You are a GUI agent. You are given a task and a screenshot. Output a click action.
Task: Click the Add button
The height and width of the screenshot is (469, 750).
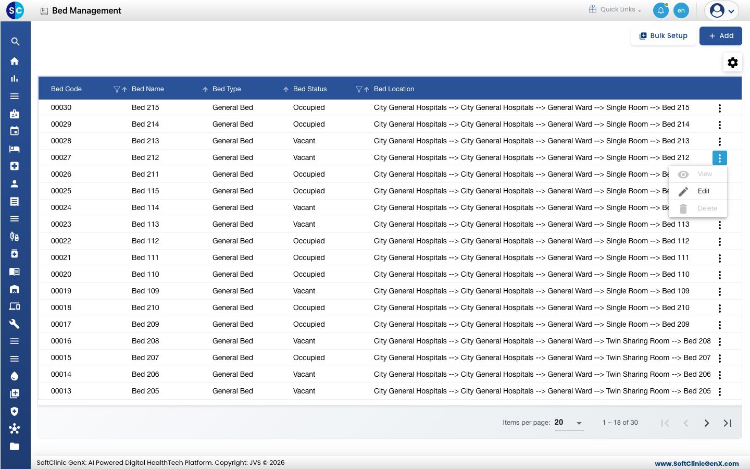click(721, 36)
